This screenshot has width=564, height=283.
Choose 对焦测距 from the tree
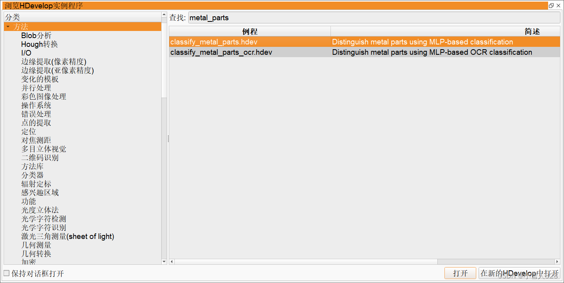tap(36, 140)
